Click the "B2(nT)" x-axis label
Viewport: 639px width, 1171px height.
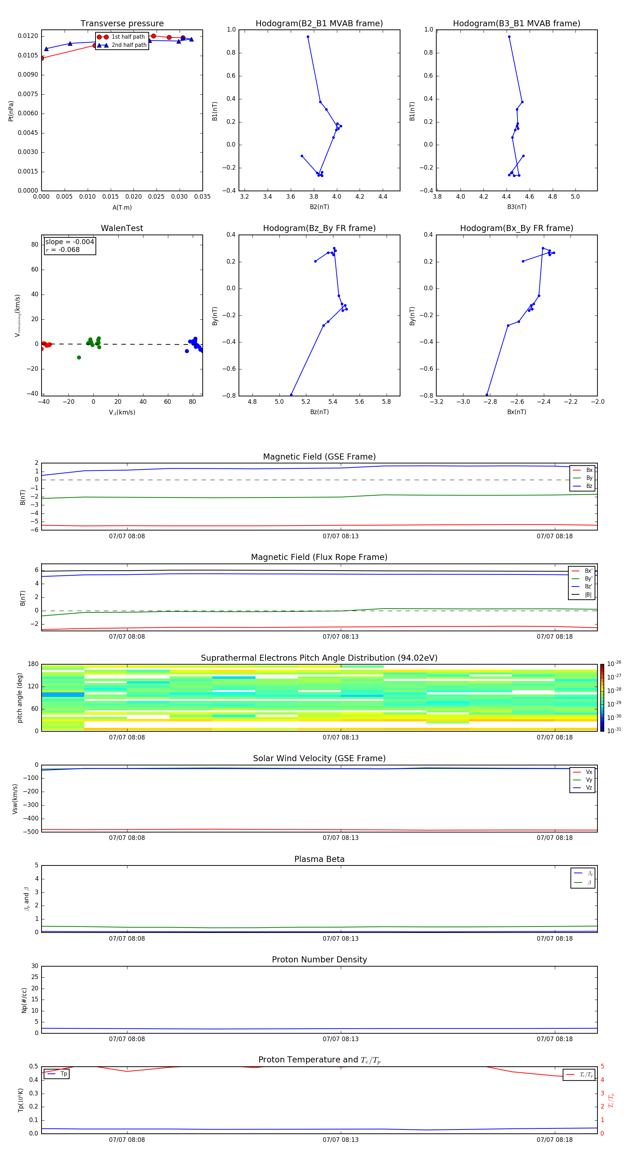[319, 207]
